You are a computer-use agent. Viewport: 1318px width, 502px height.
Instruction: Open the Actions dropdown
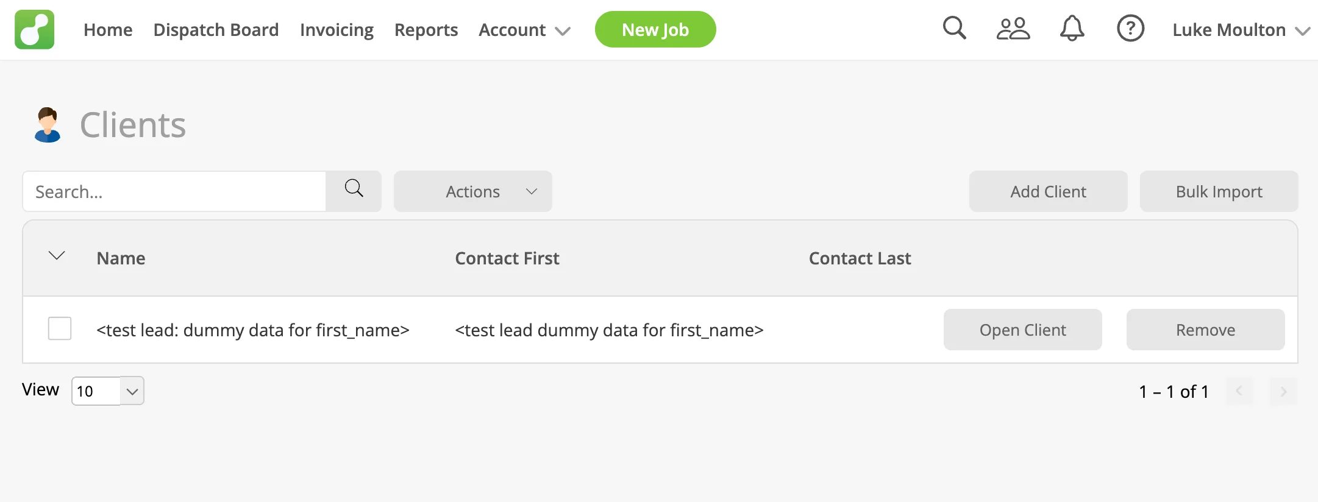point(473,191)
